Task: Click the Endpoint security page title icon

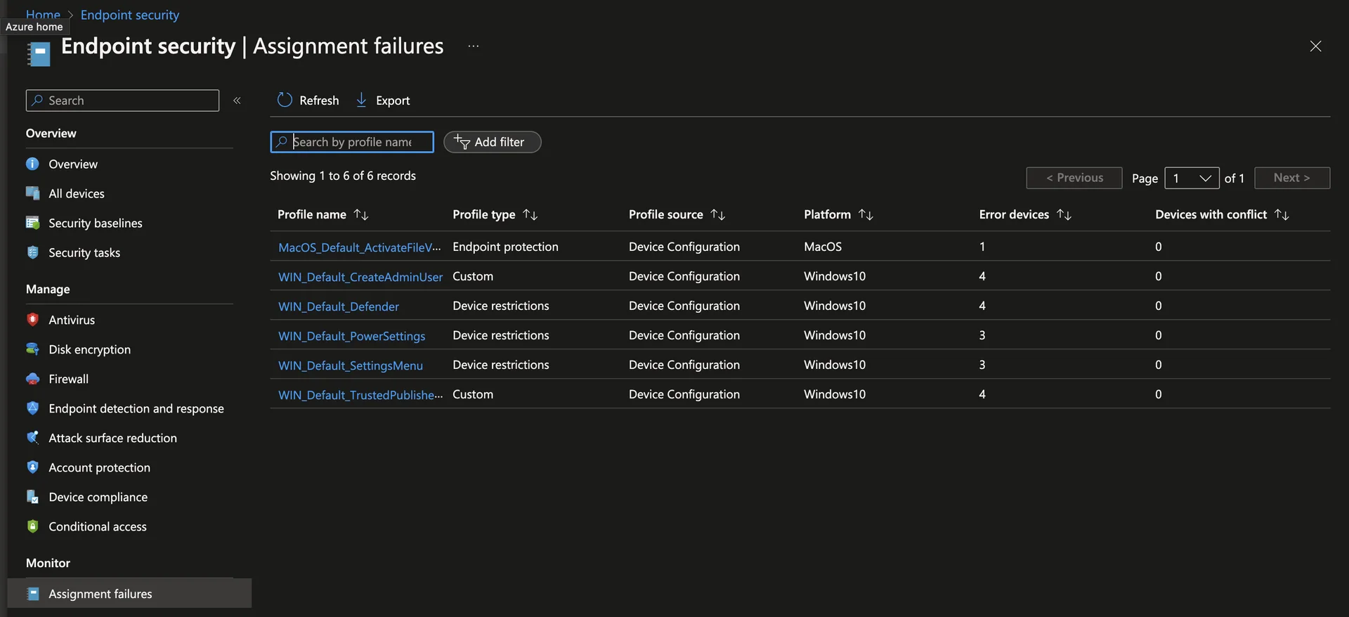Action: (39, 54)
